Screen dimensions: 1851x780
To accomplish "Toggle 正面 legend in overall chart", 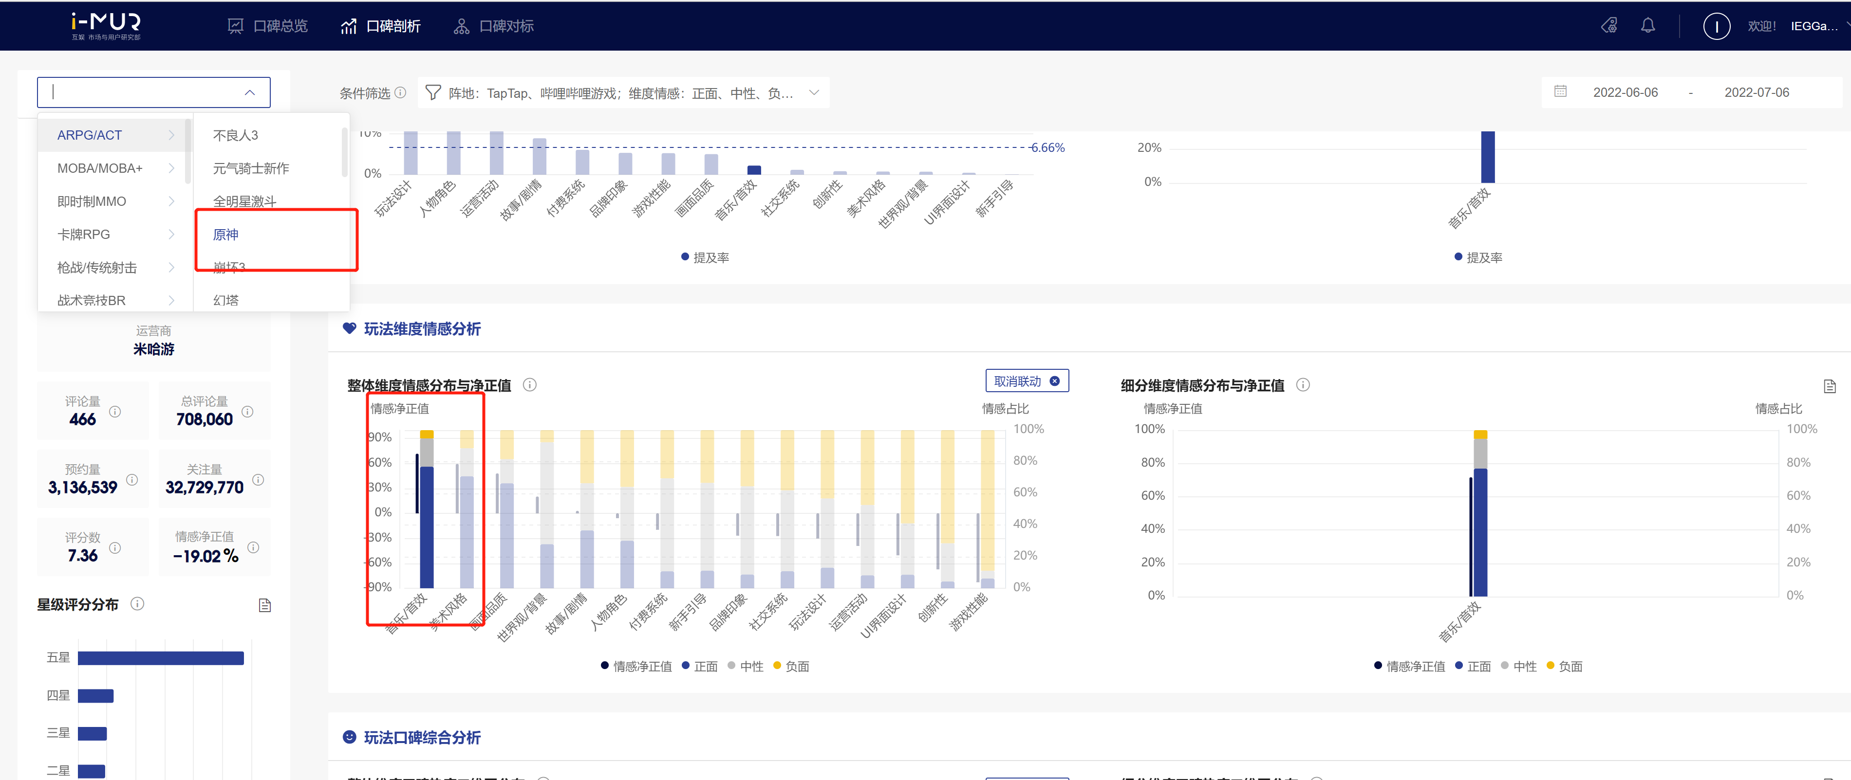I will coord(699,667).
